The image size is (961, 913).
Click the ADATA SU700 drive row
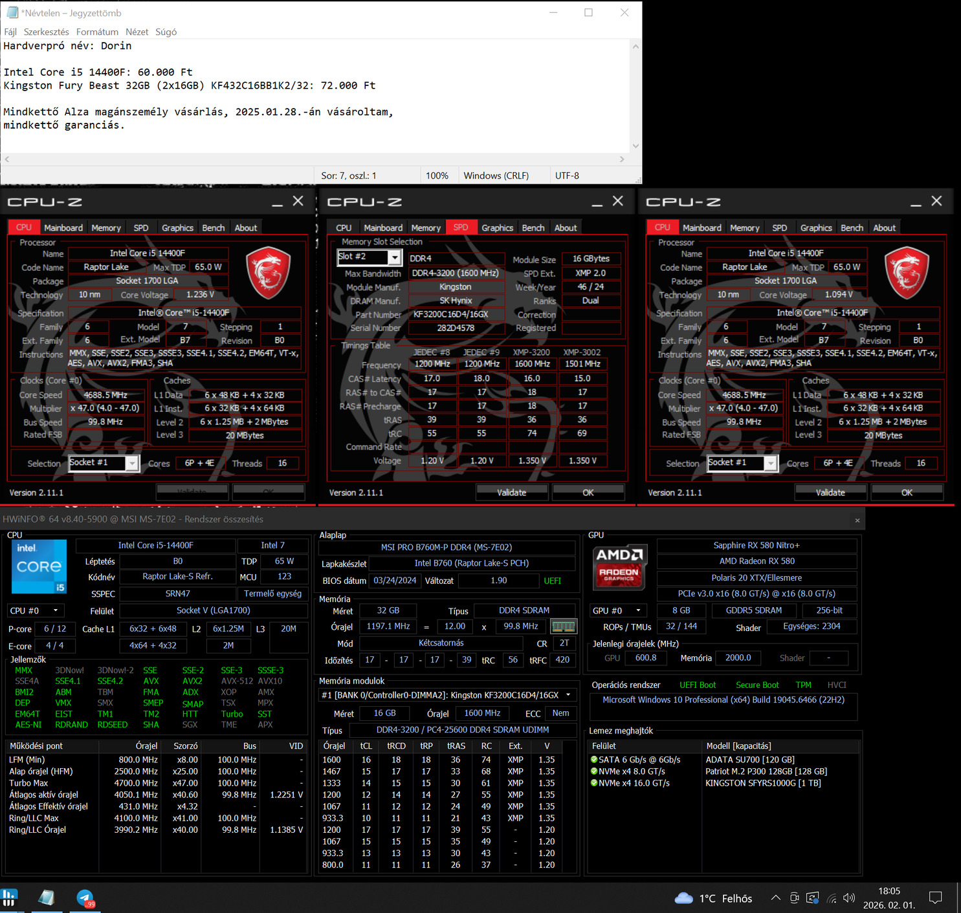(724, 760)
